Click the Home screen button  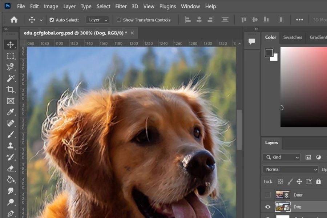pyautogui.click(x=14, y=20)
